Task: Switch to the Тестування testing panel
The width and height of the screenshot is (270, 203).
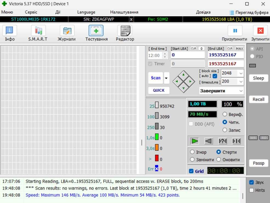Action: tap(96, 33)
